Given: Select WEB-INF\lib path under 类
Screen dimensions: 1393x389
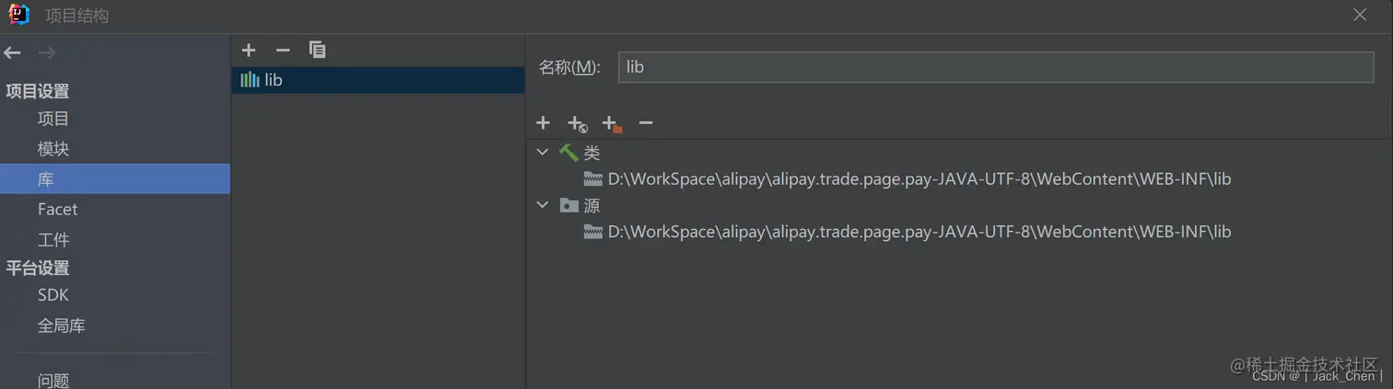Looking at the screenshot, I should click(x=919, y=179).
